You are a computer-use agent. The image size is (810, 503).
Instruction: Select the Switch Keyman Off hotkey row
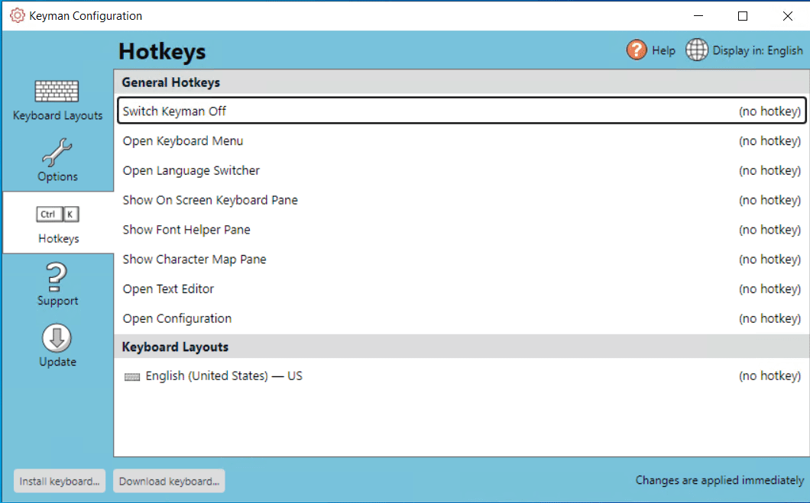click(462, 111)
